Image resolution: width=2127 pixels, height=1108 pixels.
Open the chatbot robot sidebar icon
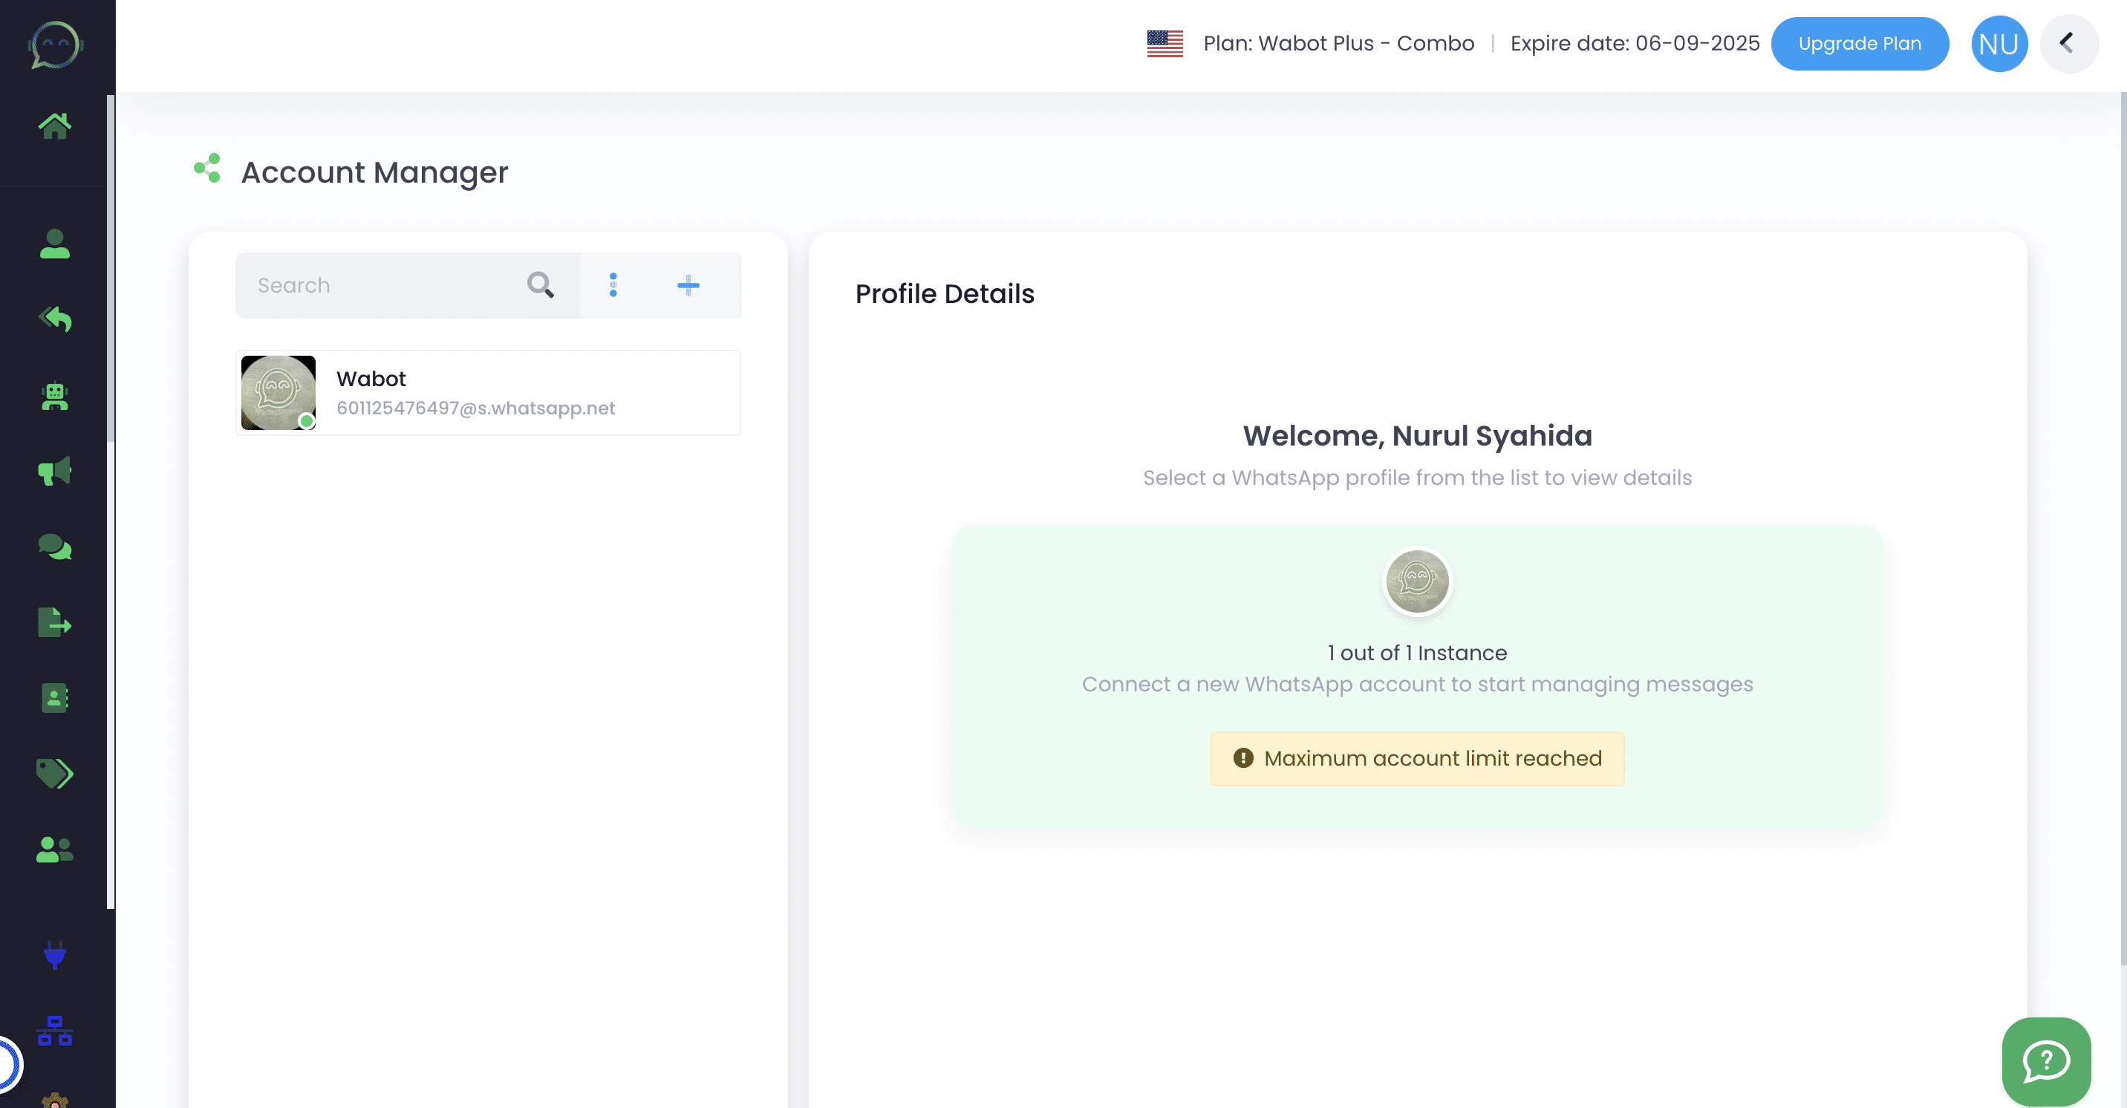point(54,396)
